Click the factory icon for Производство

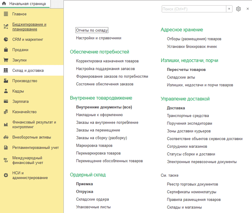pyautogui.click(x=6, y=81)
